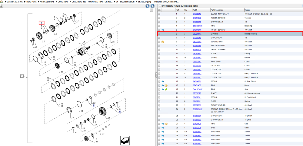Click the 'Usage' column header

click(273, 10)
